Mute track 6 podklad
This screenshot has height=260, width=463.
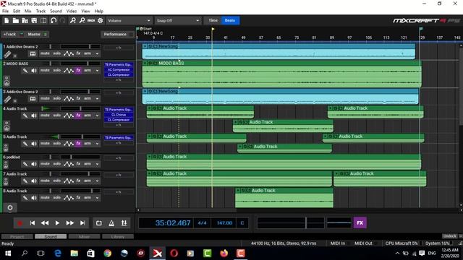coord(45,164)
